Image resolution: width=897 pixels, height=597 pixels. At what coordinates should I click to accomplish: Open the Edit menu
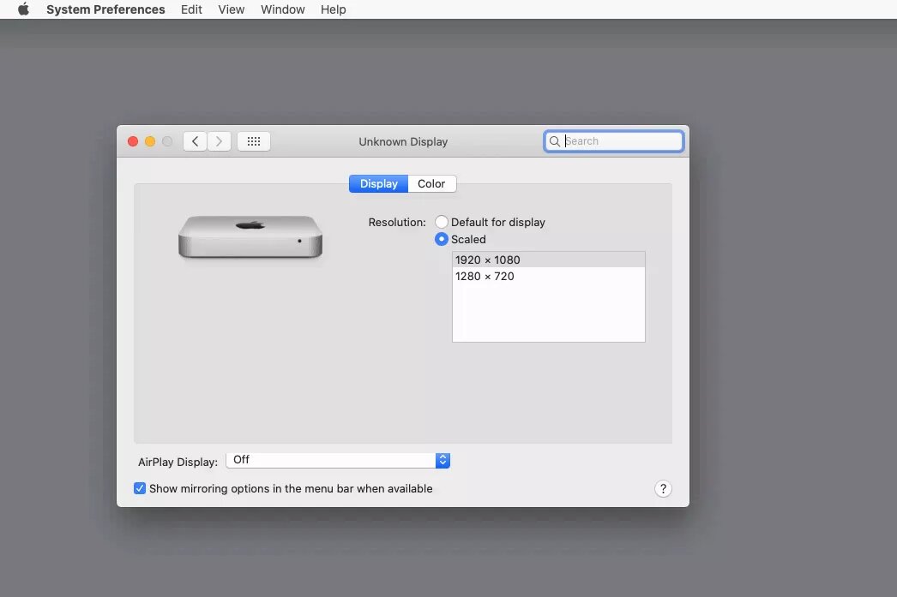click(191, 9)
